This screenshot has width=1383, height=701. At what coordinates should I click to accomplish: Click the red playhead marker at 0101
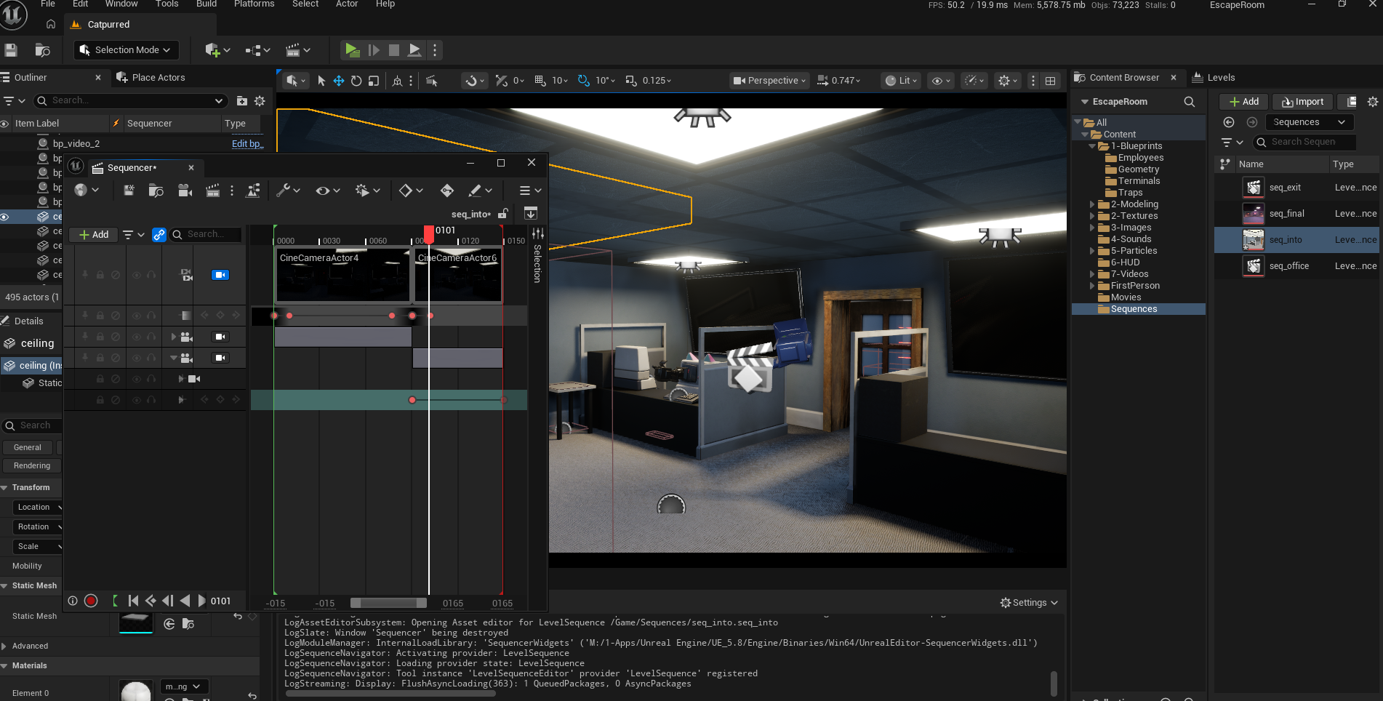(429, 234)
